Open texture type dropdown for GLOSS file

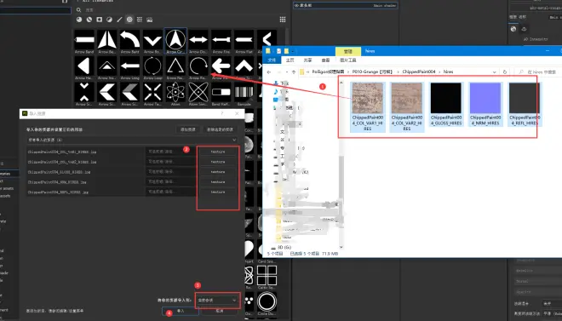218,172
